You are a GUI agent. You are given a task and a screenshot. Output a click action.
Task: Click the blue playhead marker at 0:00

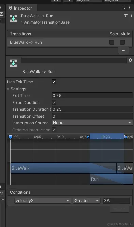tap(11, 137)
